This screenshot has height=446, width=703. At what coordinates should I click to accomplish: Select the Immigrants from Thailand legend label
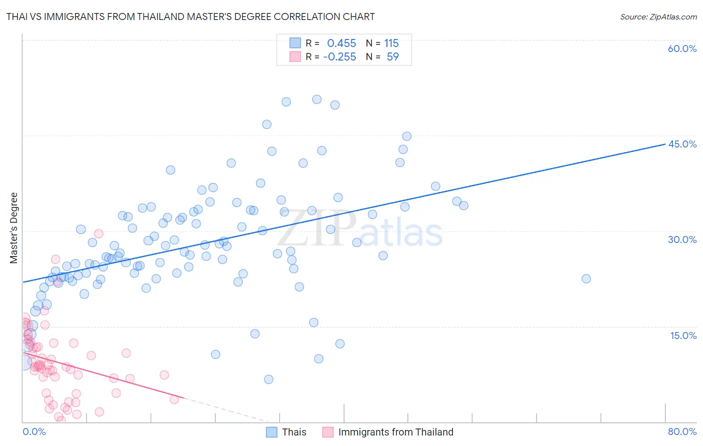[396, 432]
